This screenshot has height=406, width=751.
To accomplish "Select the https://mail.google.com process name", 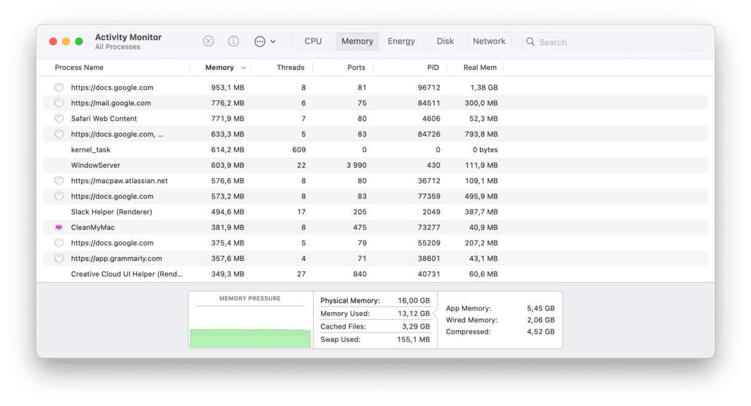I will click(111, 103).
